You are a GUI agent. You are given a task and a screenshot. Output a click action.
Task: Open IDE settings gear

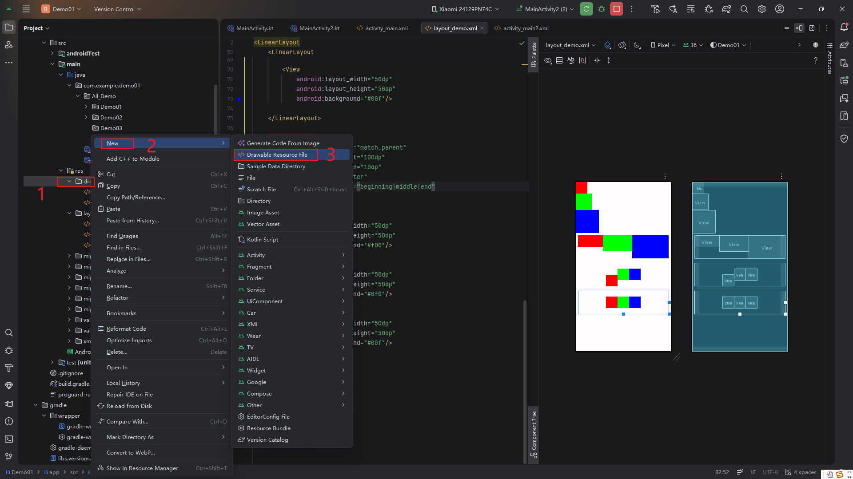coord(762,9)
